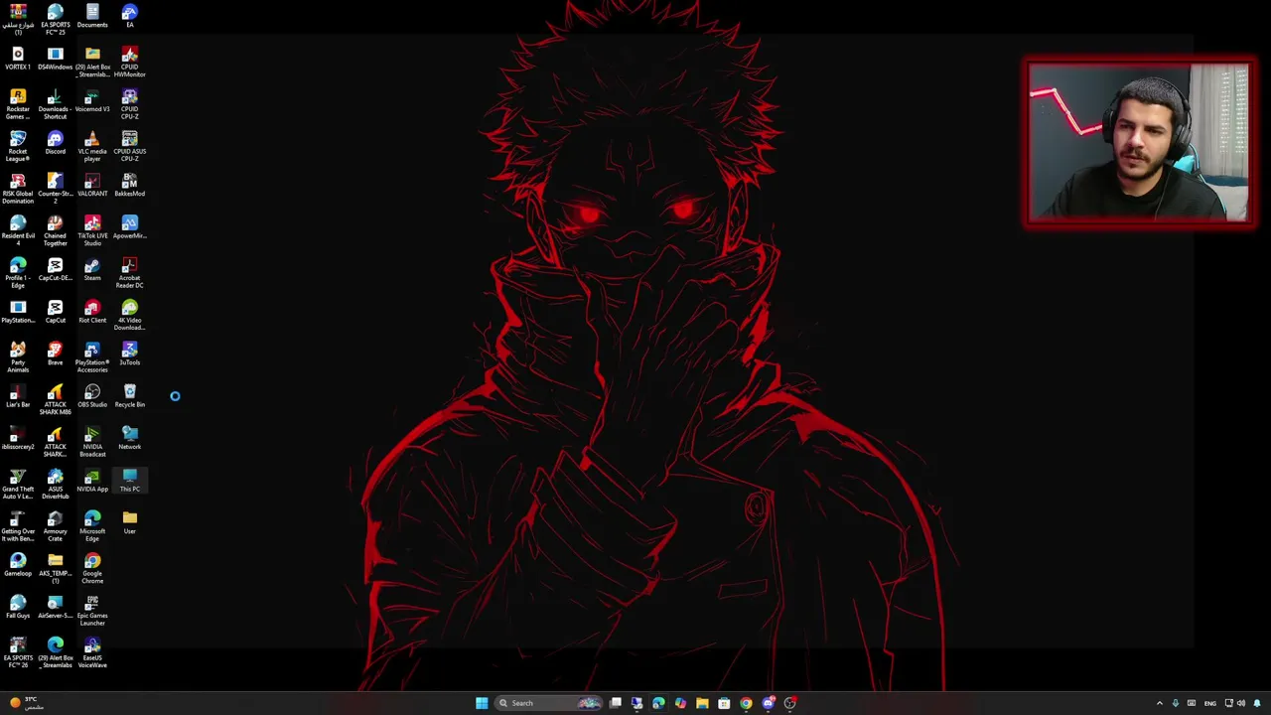Open ENG language input switcher

coord(1209,703)
